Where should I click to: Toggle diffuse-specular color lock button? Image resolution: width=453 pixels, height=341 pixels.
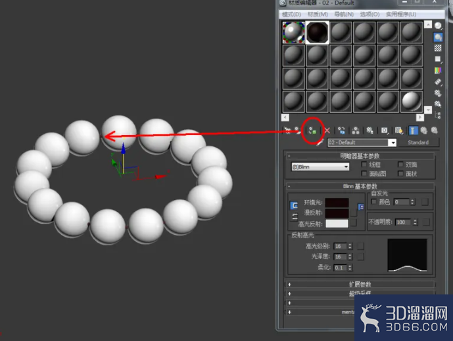pyautogui.click(x=295, y=217)
